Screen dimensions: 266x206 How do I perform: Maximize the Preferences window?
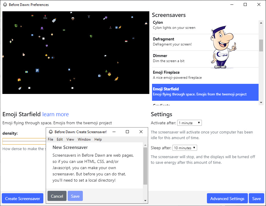245,4
